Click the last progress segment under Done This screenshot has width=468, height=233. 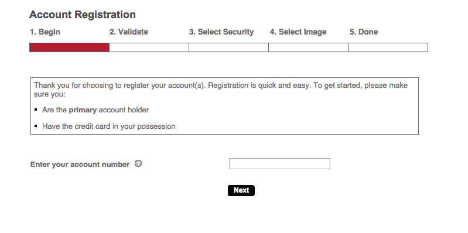pyautogui.click(x=388, y=47)
